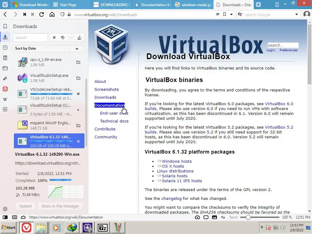
Task: Click Show in File Manager
Action: [x=60, y=206]
